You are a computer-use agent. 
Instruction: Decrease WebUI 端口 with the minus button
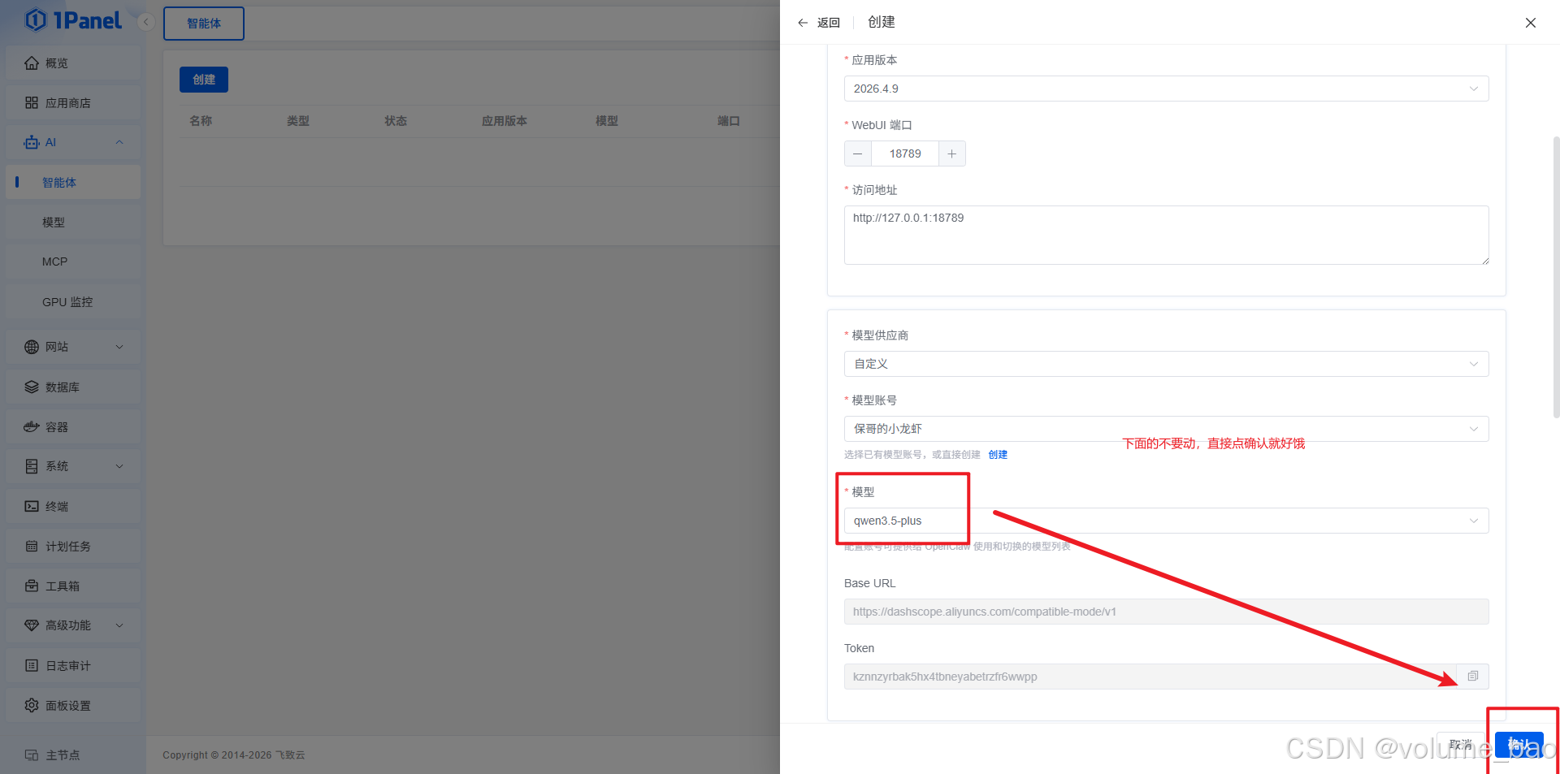tap(858, 154)
